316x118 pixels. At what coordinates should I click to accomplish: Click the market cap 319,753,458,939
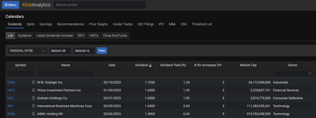tap(258, 114)
